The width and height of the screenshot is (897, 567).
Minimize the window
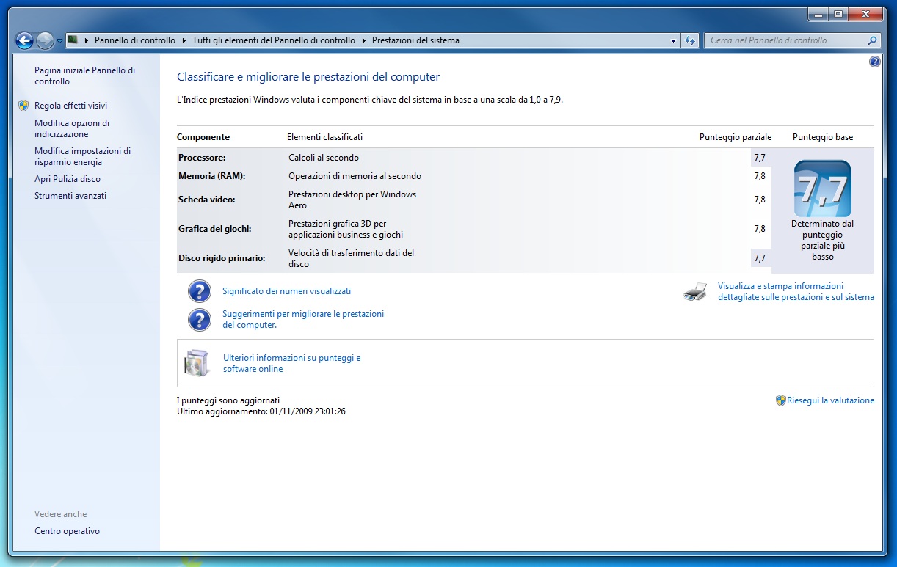click(x=818, y=14)
